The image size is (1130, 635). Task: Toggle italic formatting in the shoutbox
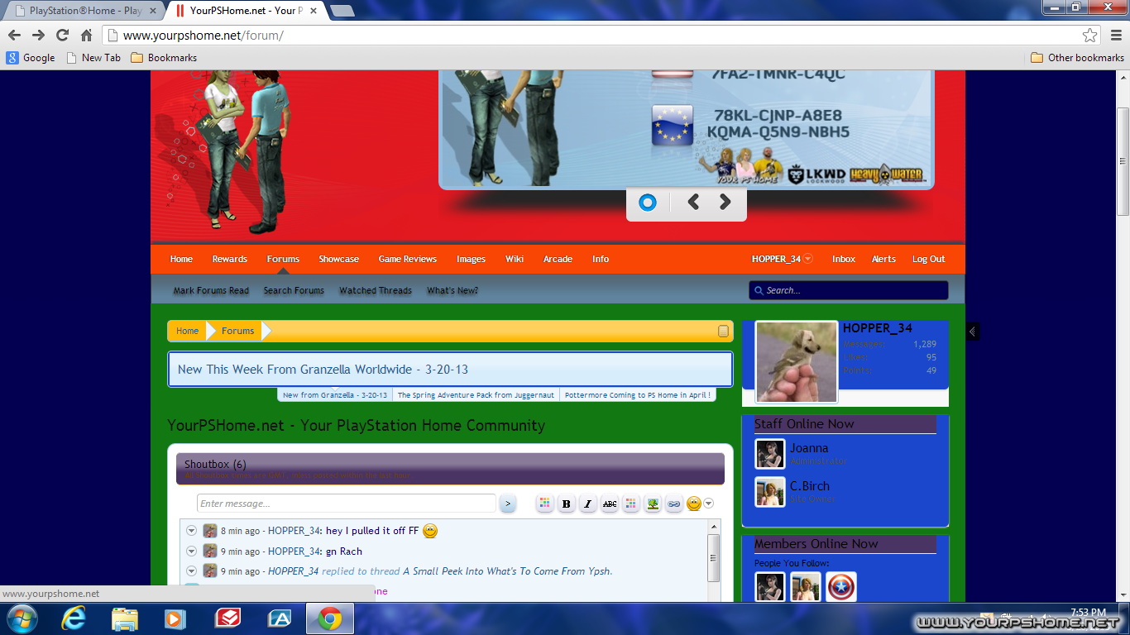[587, 504]
